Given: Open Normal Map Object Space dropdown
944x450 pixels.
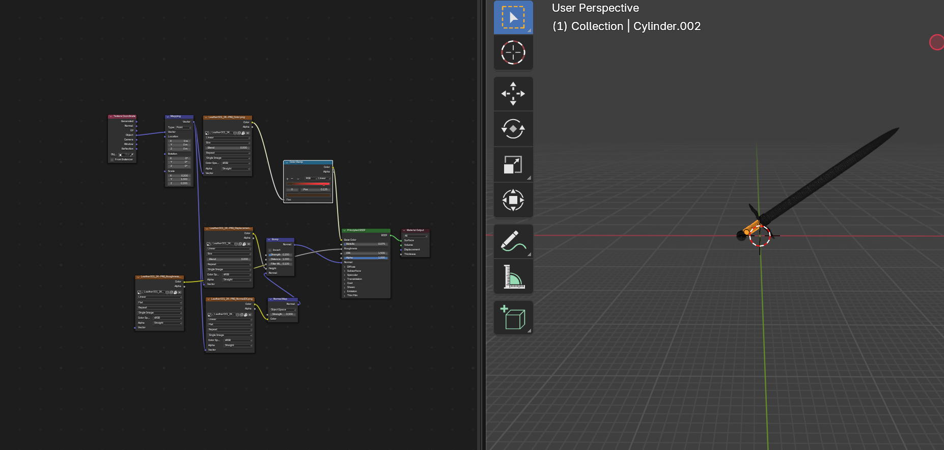Looking at the screenshot, I should click(283, 310).
